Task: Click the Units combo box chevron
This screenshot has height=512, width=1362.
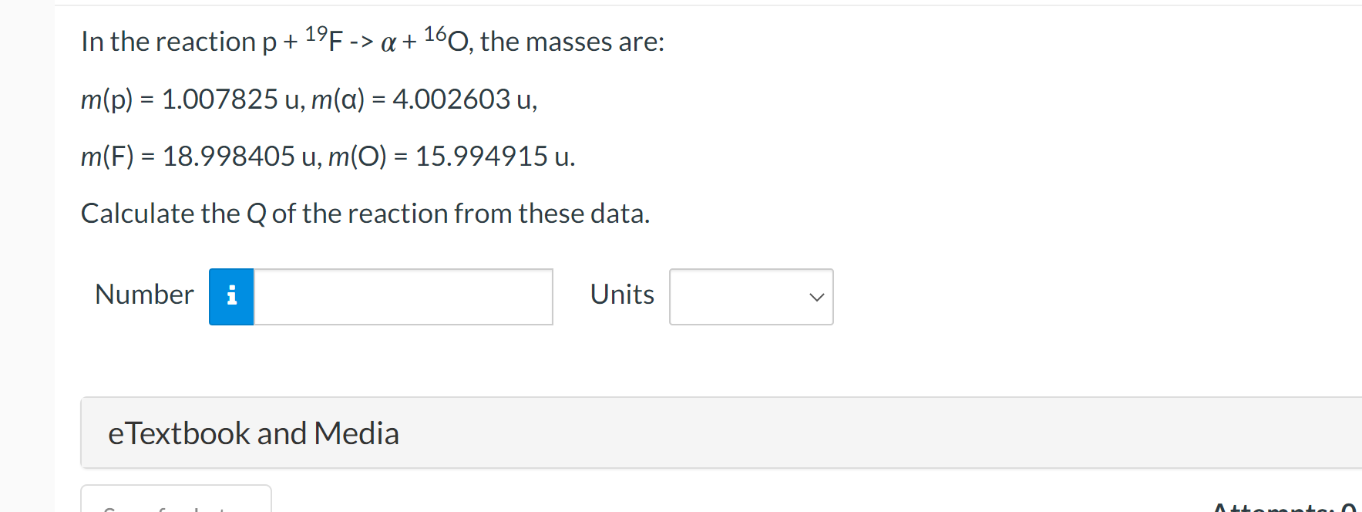Action: click(816, 297)
